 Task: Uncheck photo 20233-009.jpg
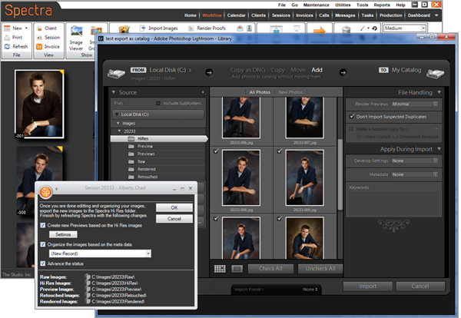pyautogui.click(x=280, y=151)
